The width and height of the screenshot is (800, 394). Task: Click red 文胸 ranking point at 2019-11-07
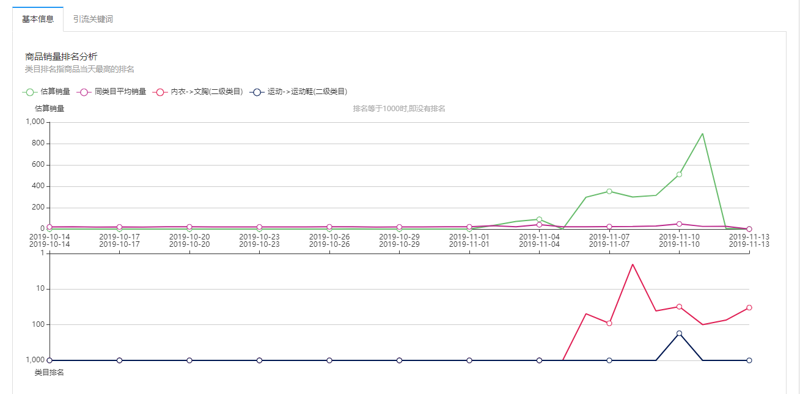pos(609,323)
